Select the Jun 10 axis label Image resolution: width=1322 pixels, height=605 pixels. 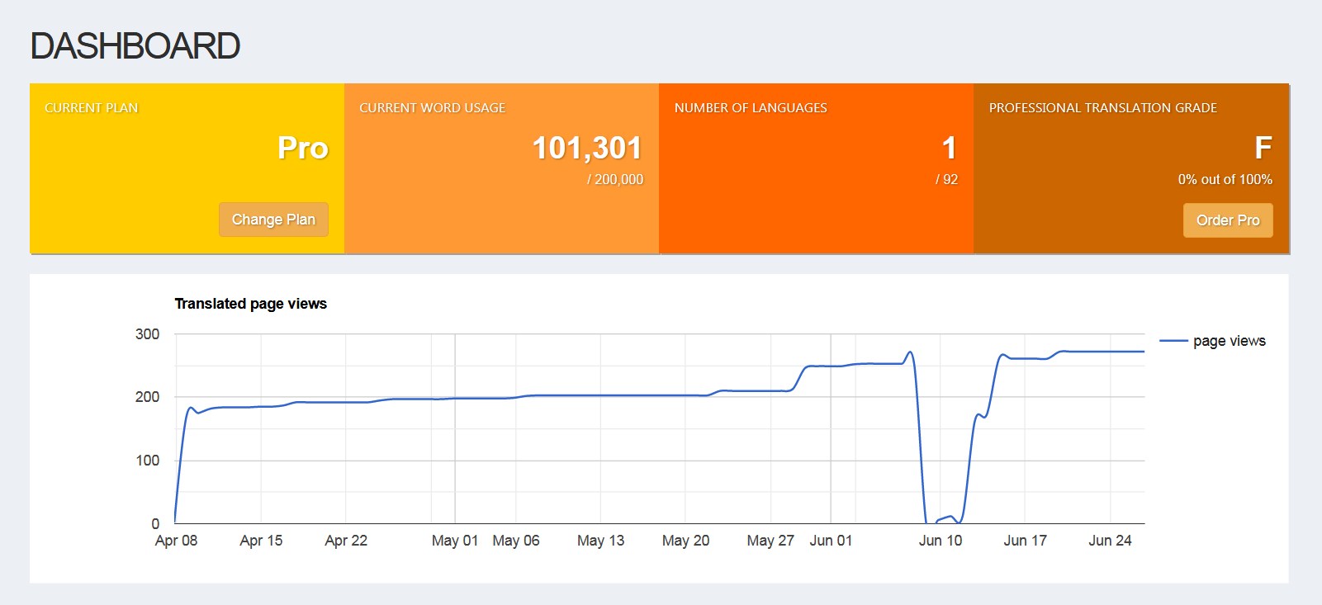pos(941,541)
